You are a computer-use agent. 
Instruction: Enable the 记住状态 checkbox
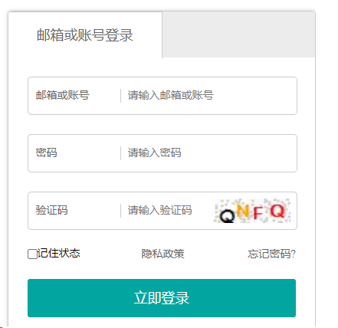[32, 254]
